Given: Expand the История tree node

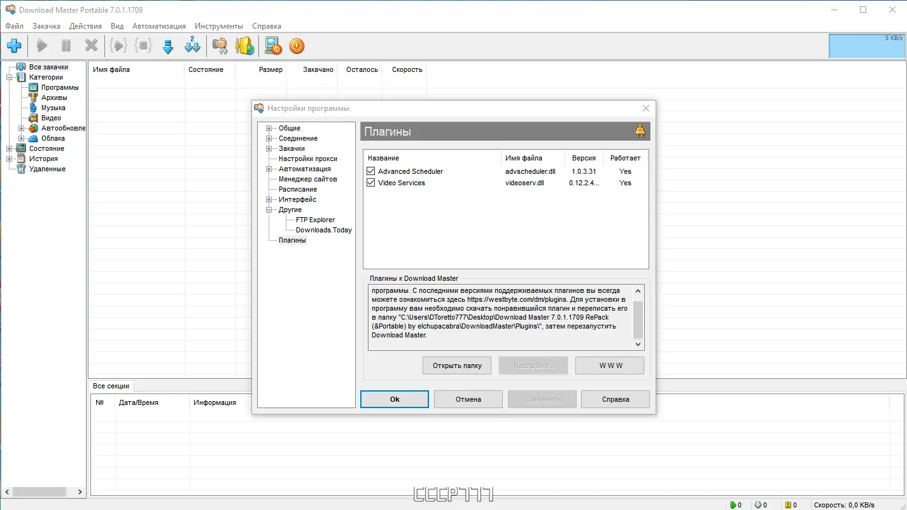Looking at the screenshot, I should pyautogui.click(x=10, y=159).
